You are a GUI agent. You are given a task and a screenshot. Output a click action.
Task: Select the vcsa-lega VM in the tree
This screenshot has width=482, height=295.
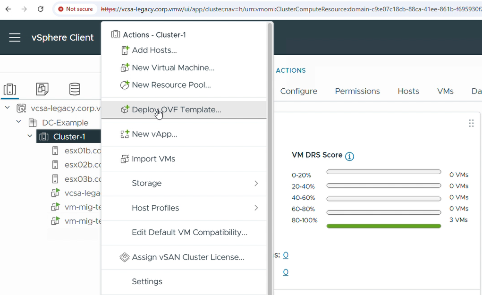pyautogui.click(x=83, y=193)
